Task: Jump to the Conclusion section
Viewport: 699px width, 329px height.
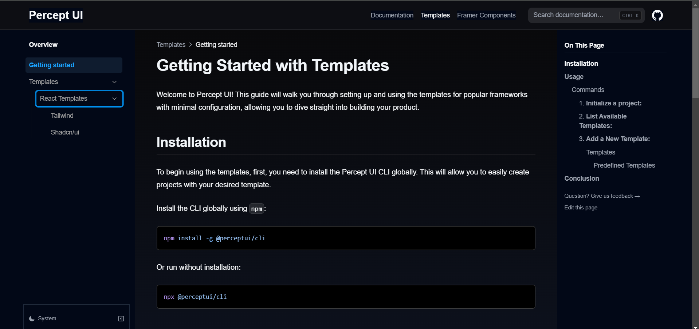Action: pos(581,178)
